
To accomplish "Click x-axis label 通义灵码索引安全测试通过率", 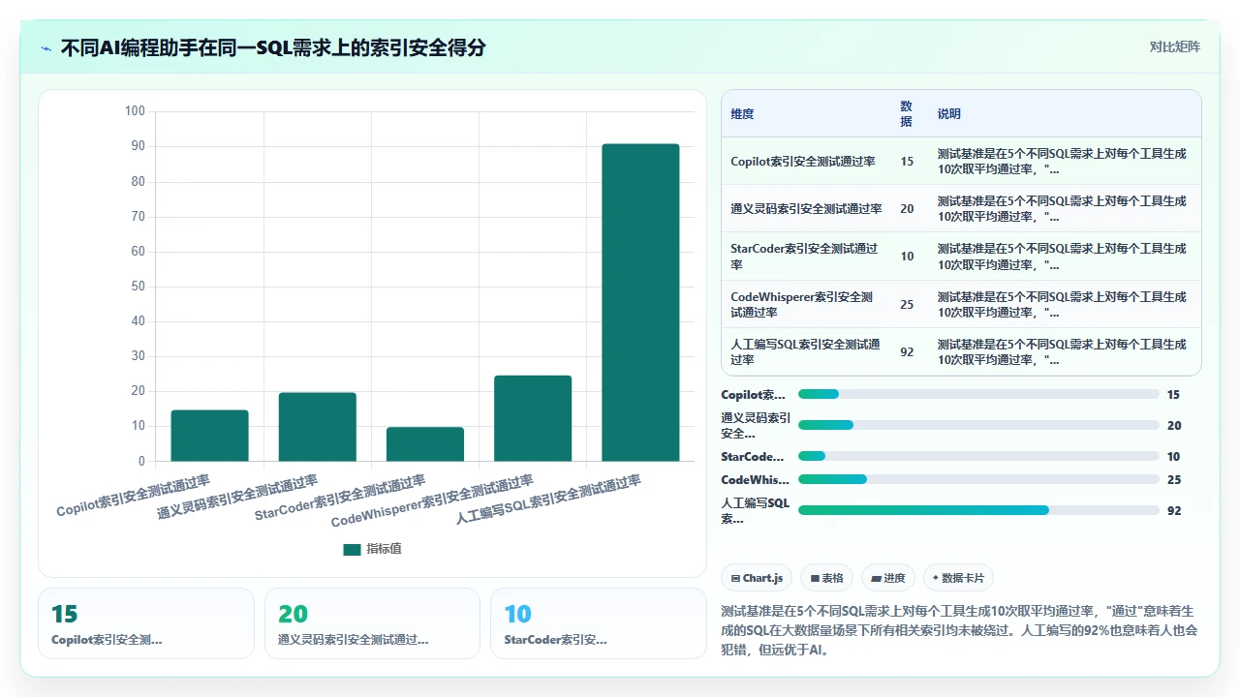I will [x=237, y=497].
